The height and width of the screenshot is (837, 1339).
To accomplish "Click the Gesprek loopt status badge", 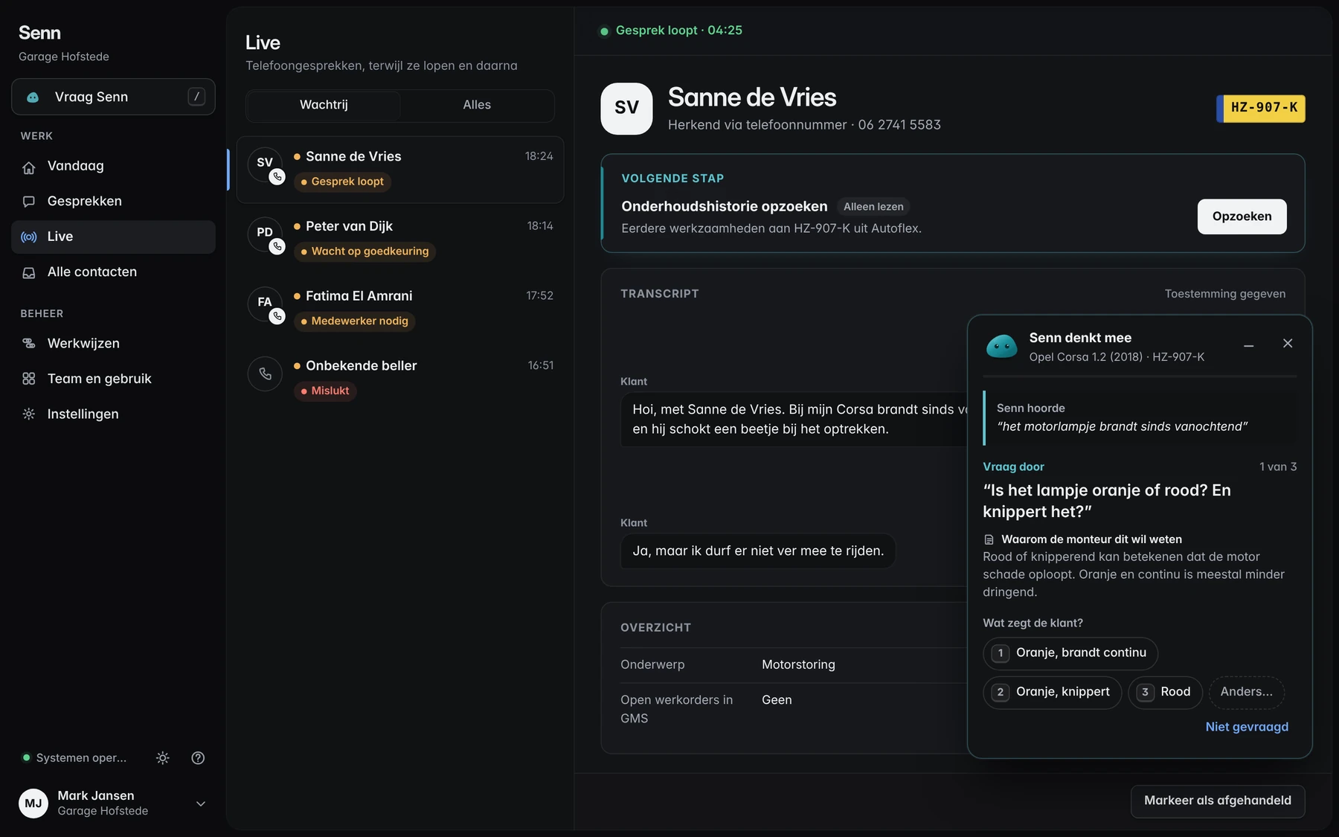I will 342,182.
